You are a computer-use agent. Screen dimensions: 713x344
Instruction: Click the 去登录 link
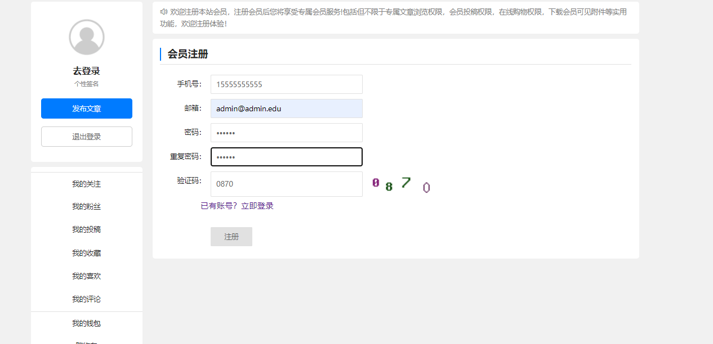pyautogui.click(x=87, y=71)
